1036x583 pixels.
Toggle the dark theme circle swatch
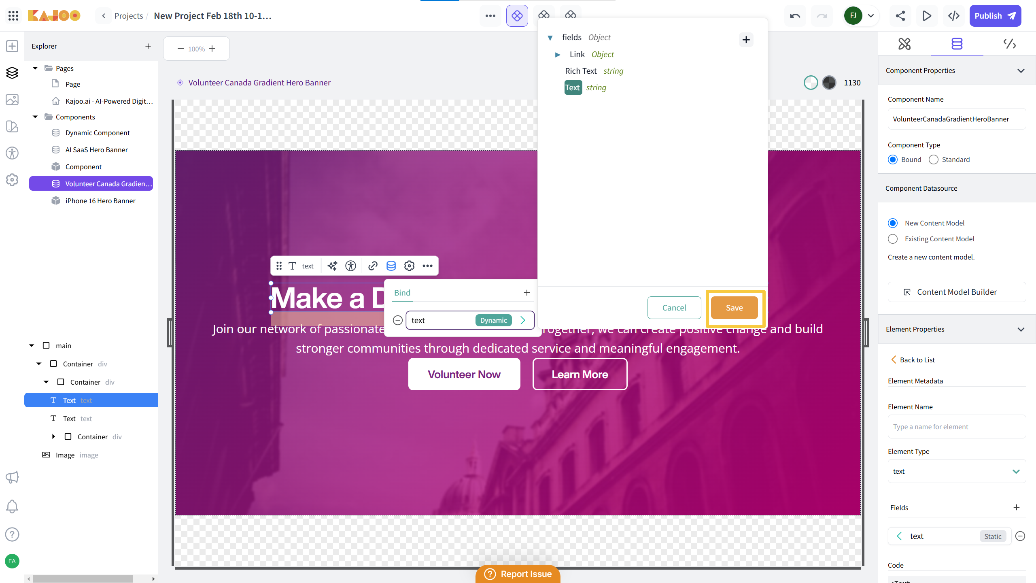click(829, 83)
